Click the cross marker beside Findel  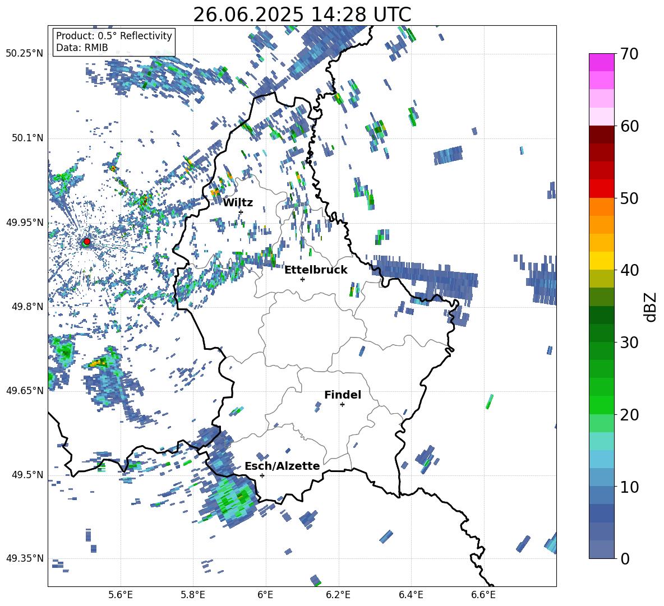(342, 405)
